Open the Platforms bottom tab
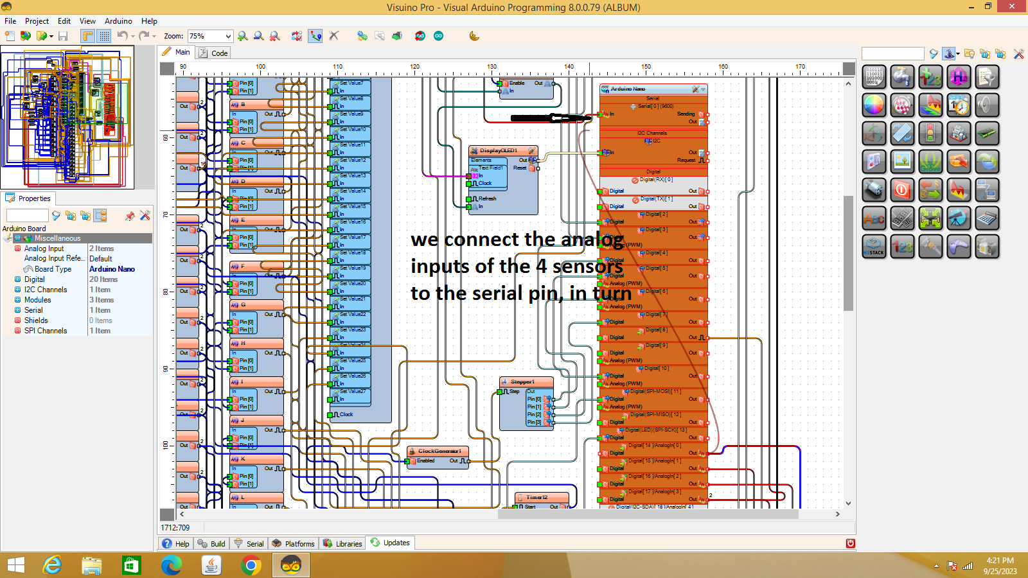The image size is (1028, 578). coord(293,543)
